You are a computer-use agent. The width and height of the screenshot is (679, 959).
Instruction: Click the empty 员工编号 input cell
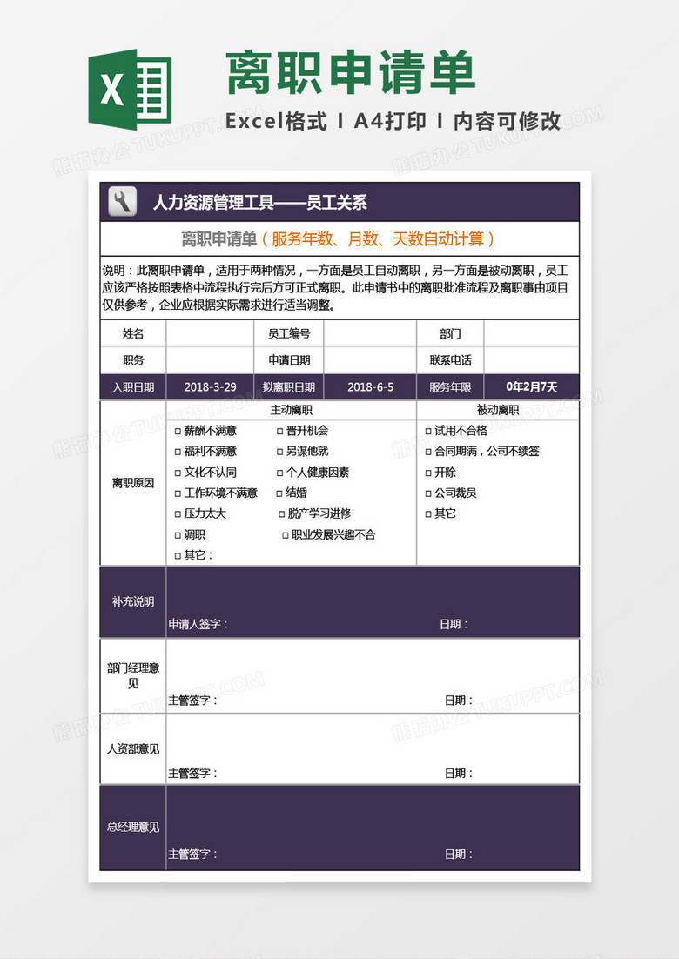[x=370, y=333]
